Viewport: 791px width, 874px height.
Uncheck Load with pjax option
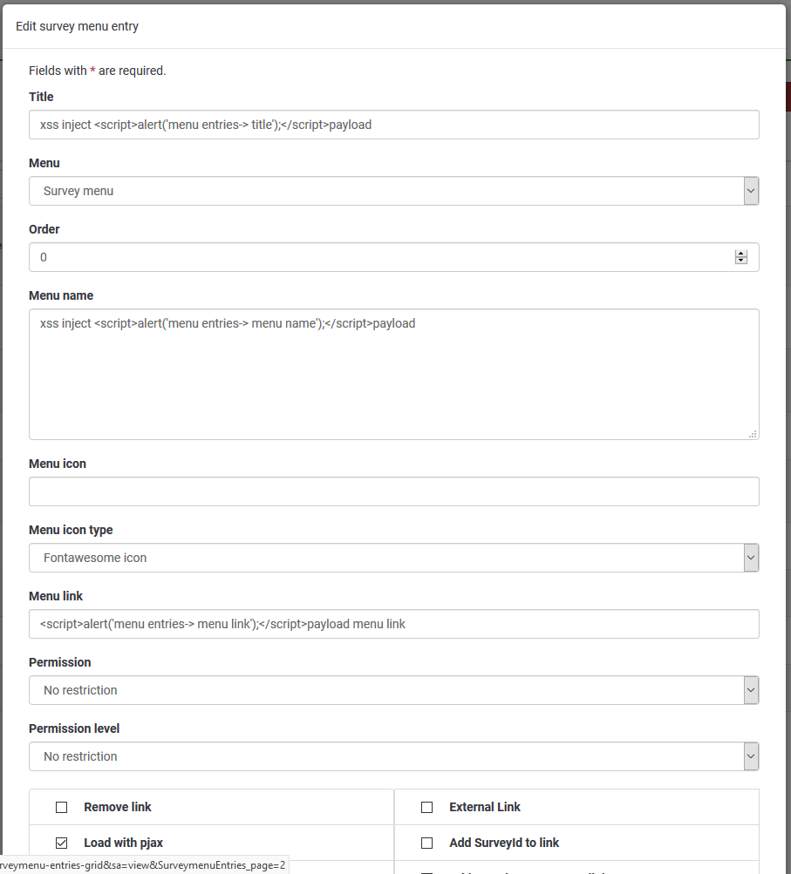pyautogui.click(x=62, y=844)
